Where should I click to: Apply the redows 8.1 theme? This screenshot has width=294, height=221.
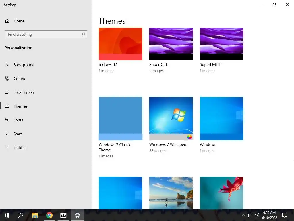coord(121,44)
